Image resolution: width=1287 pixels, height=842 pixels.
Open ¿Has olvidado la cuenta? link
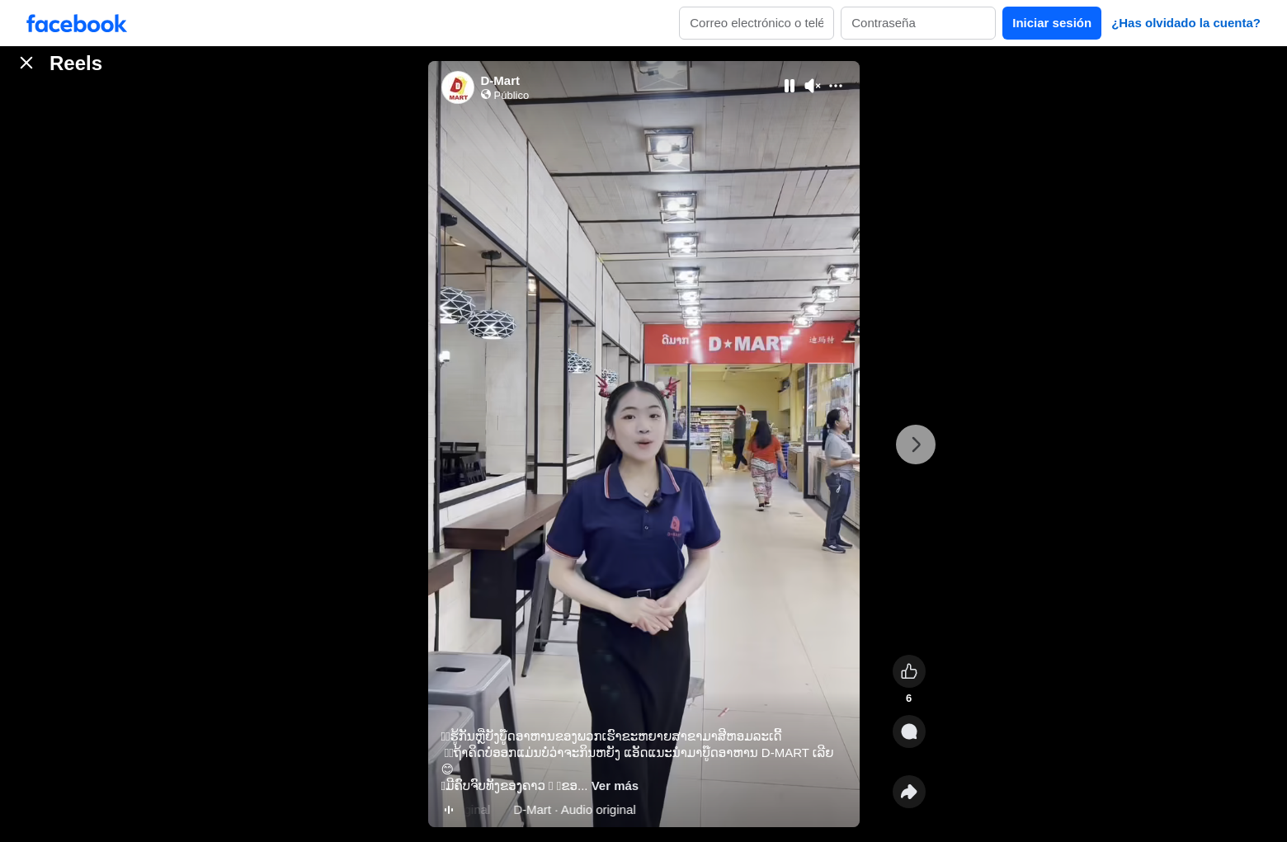tap(1186, 23)
